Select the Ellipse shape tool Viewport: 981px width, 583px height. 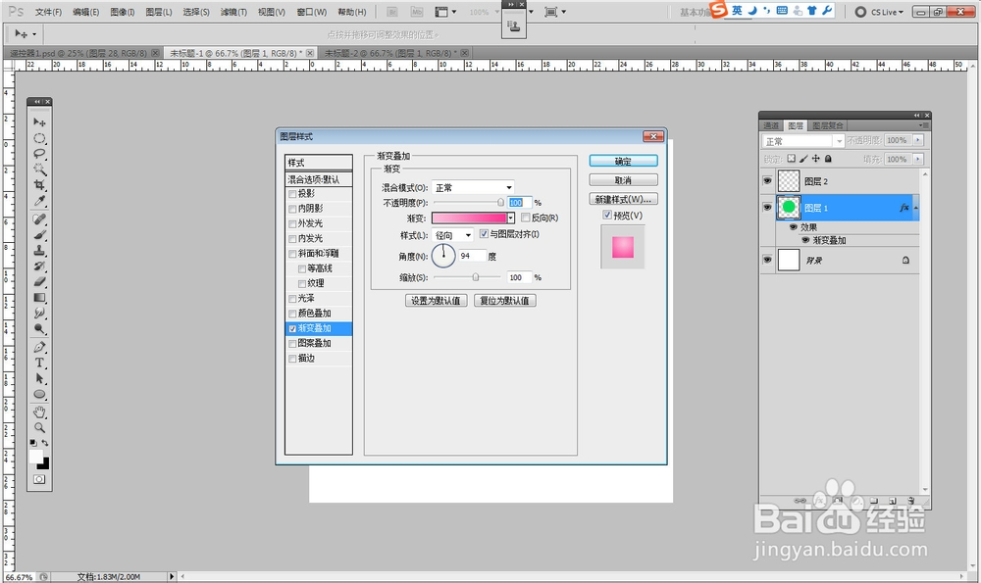pyautogui.click(x=39, y=394)
